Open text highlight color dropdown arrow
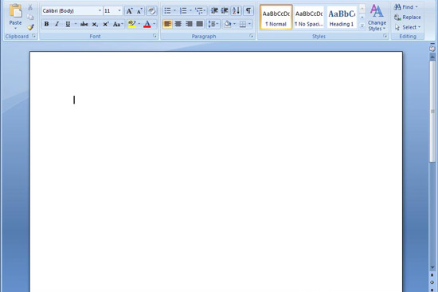 point(139,25)
